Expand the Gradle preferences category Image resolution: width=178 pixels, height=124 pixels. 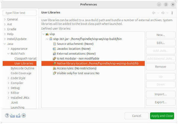tap(5, 29)
